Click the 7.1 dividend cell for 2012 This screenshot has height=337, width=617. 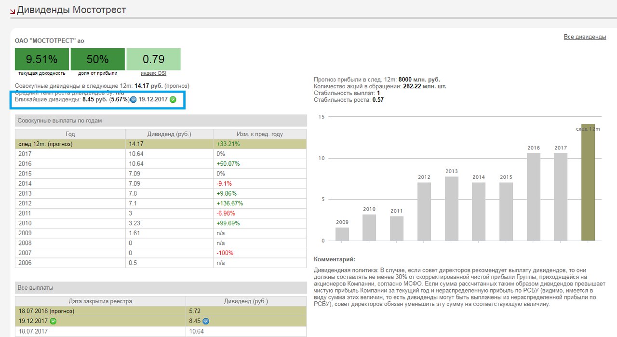point(169,203)
